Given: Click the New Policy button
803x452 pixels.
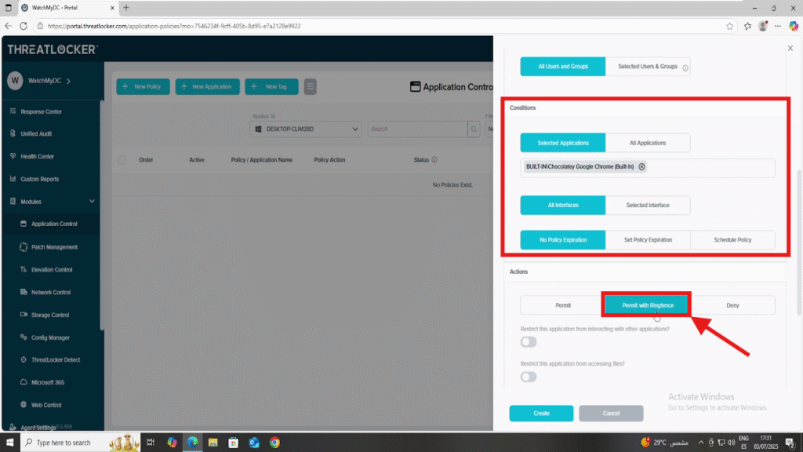Looking at the screenshot, I should pyautogui.click(x=143, y=86).
